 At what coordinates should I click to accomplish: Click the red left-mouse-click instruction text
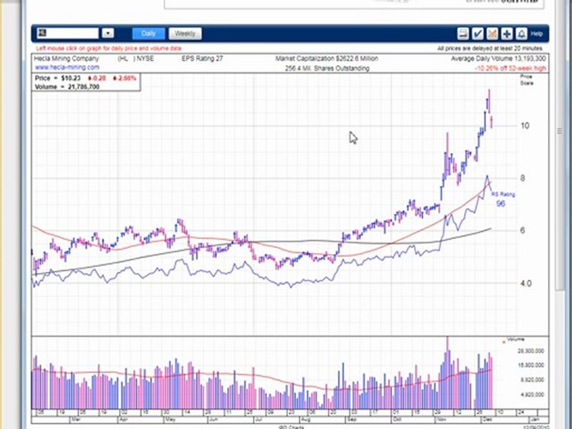(108, 48)
